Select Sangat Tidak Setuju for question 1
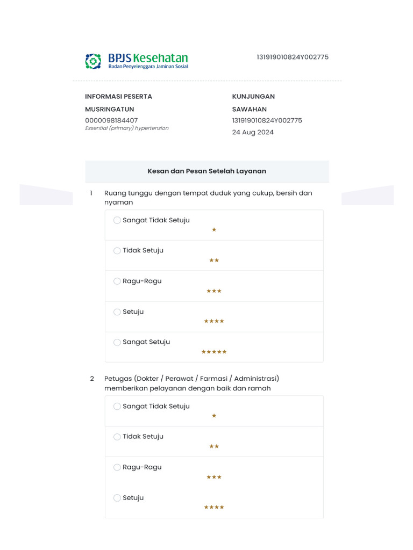Viewport: 413px width, 550px height. 117,220
